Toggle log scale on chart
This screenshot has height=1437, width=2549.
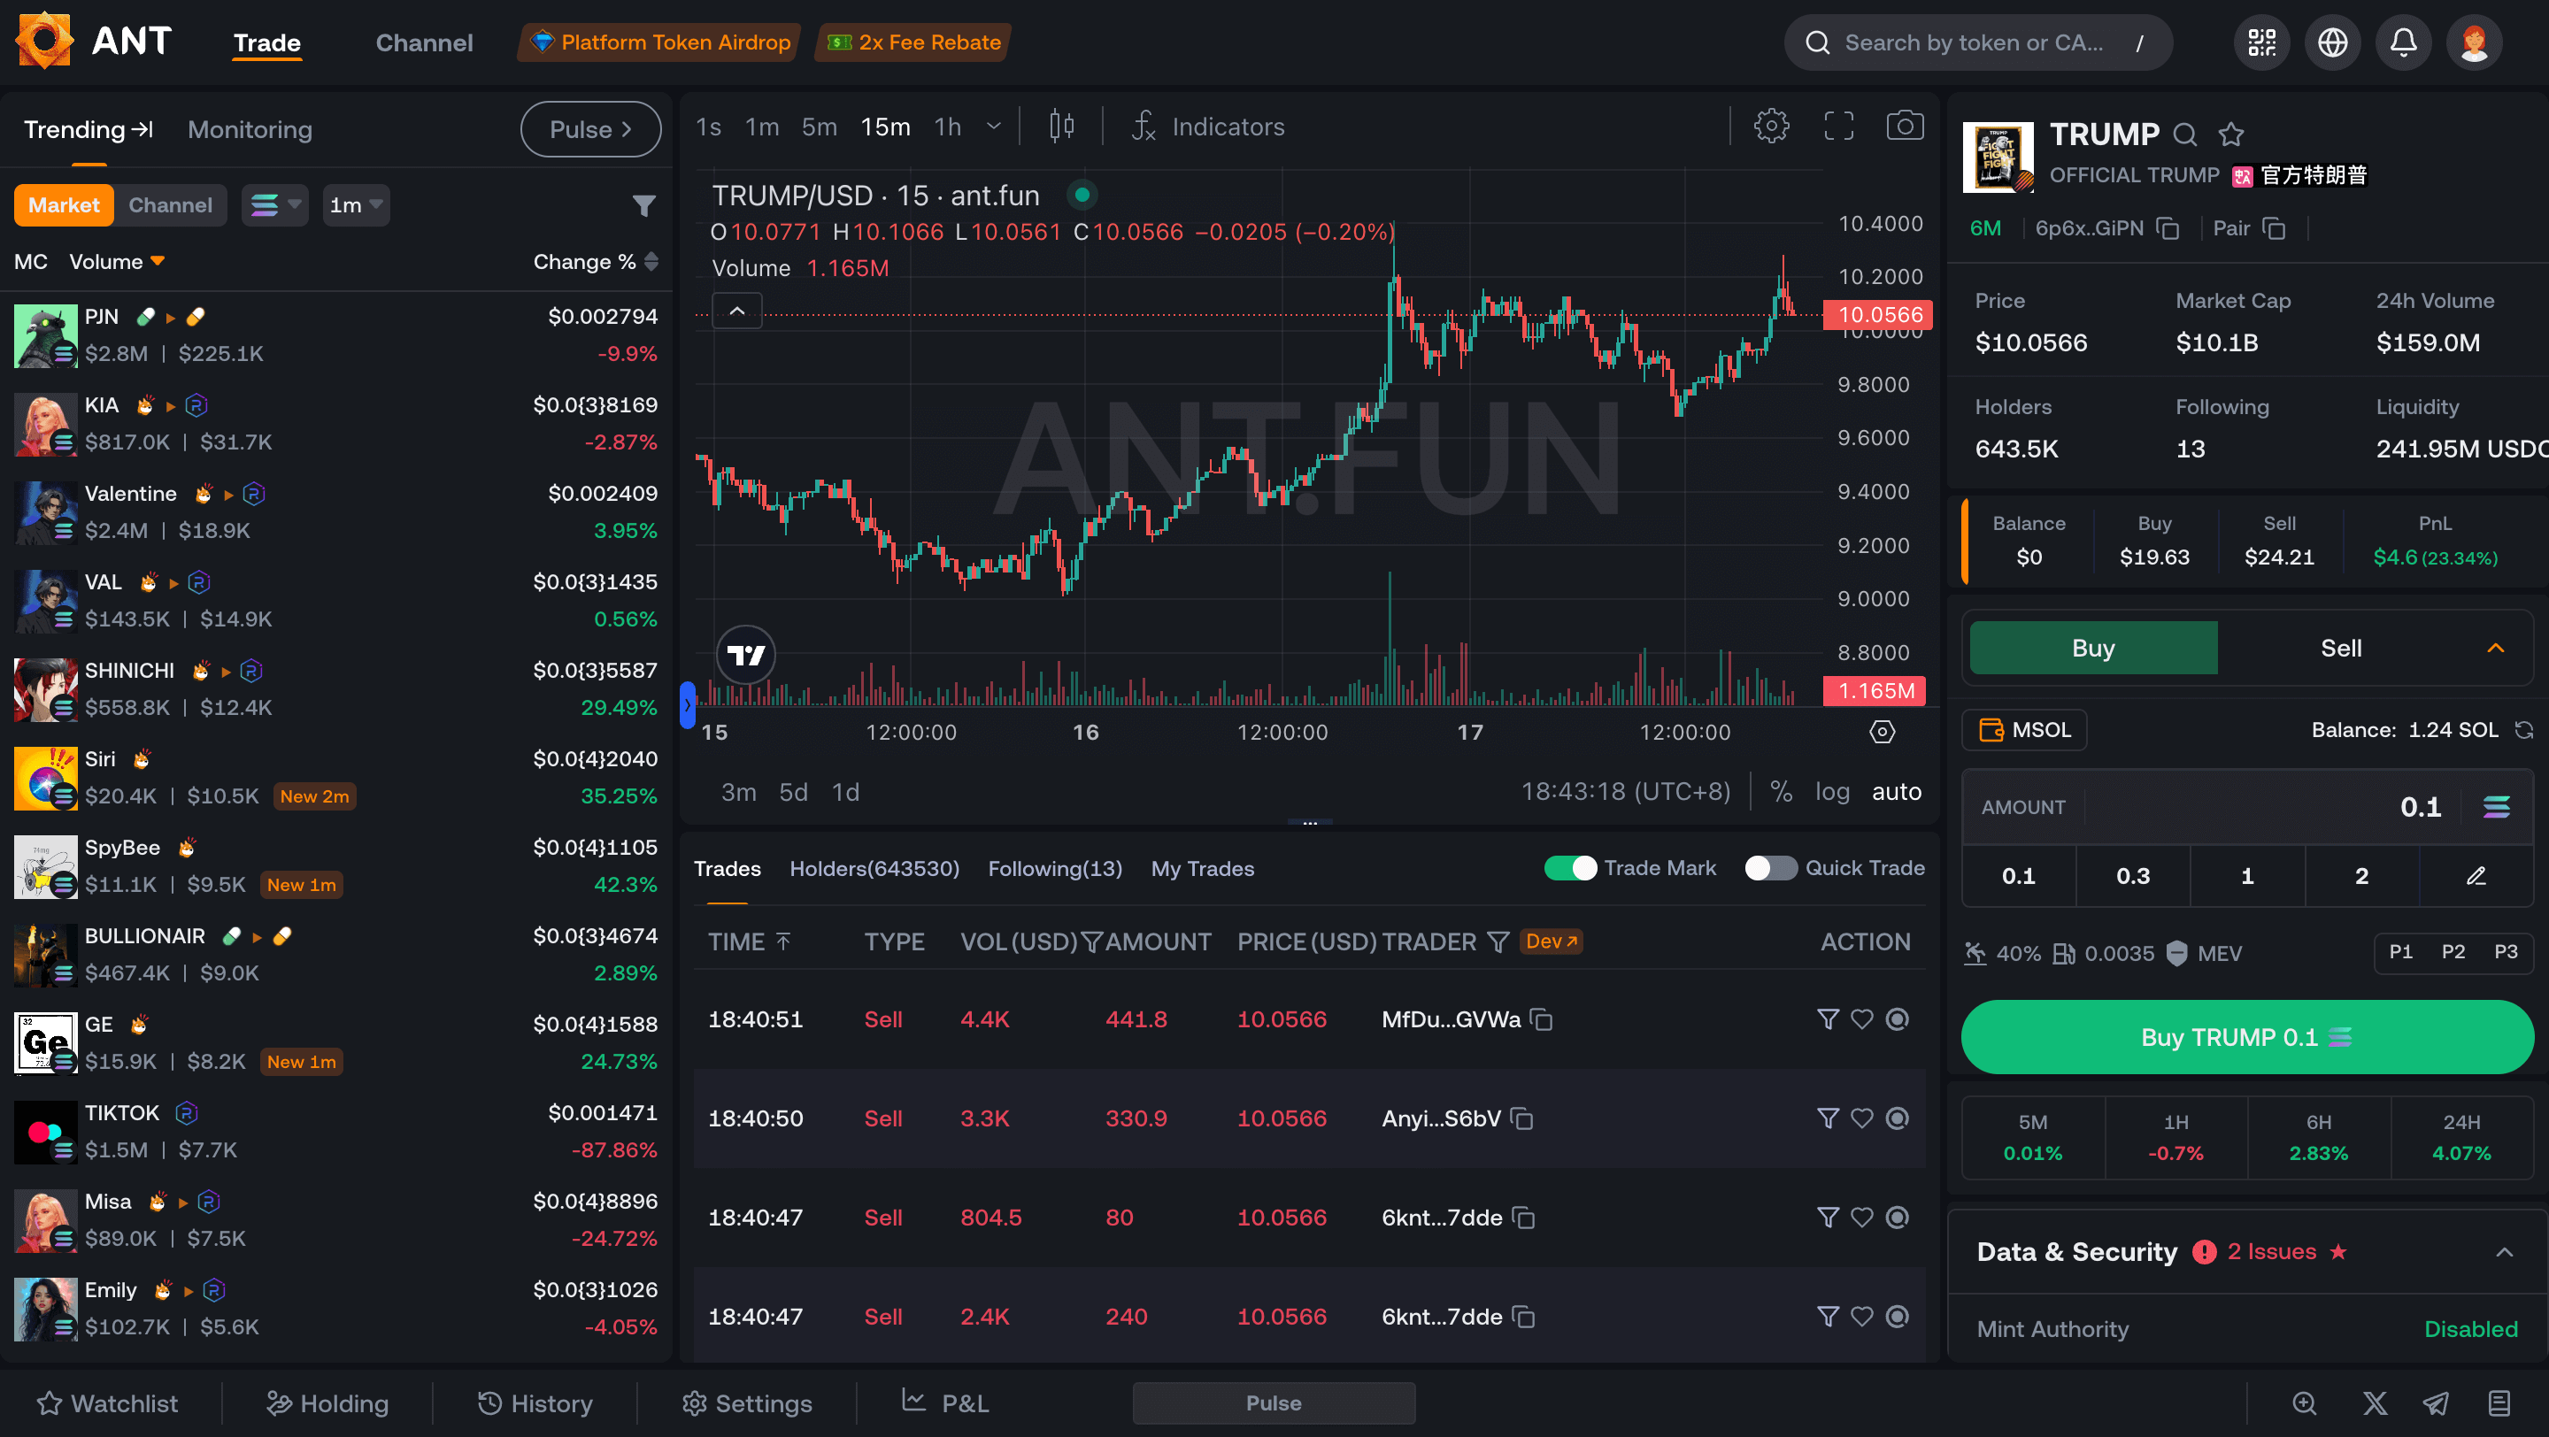1831,792
